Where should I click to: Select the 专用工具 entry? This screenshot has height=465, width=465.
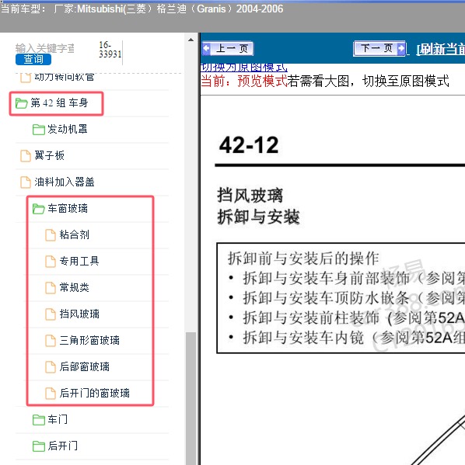(x=79, y=262)
